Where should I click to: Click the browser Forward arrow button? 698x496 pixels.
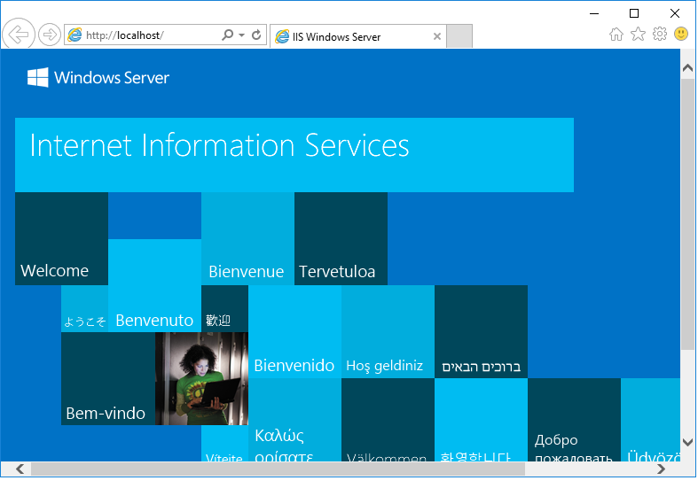point(50,35)
